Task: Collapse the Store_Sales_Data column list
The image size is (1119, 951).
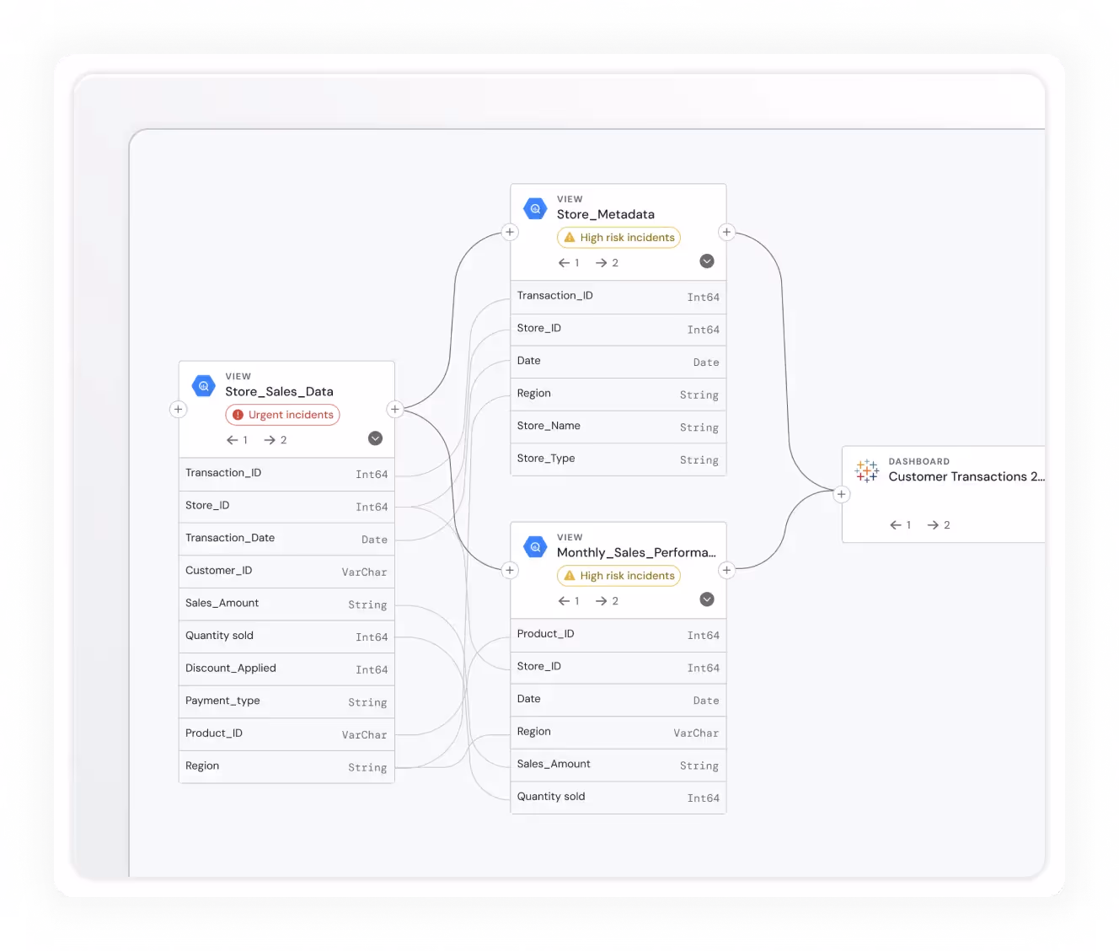Action: coord(376,438)
